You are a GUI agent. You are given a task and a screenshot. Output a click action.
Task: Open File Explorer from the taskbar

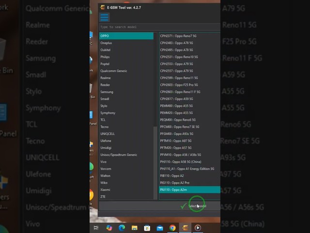(135, 228)
